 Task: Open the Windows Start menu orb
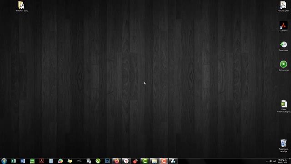pyautogui.click(x=4, y=161)
